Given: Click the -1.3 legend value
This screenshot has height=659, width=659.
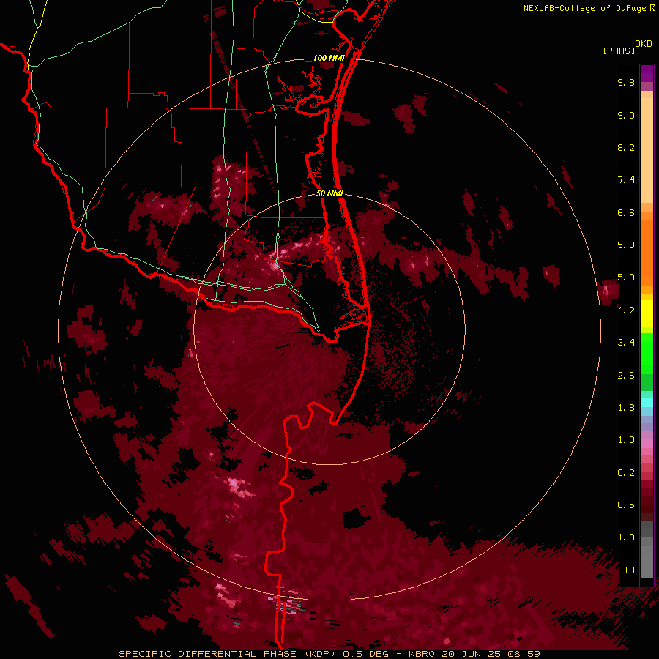Looking at the screenshot, I should [x=623, y=537].
